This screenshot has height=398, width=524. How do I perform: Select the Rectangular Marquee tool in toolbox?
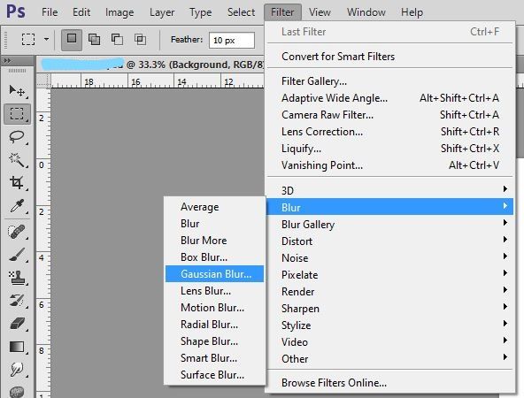pyautogui.click(x=17, y=114)
